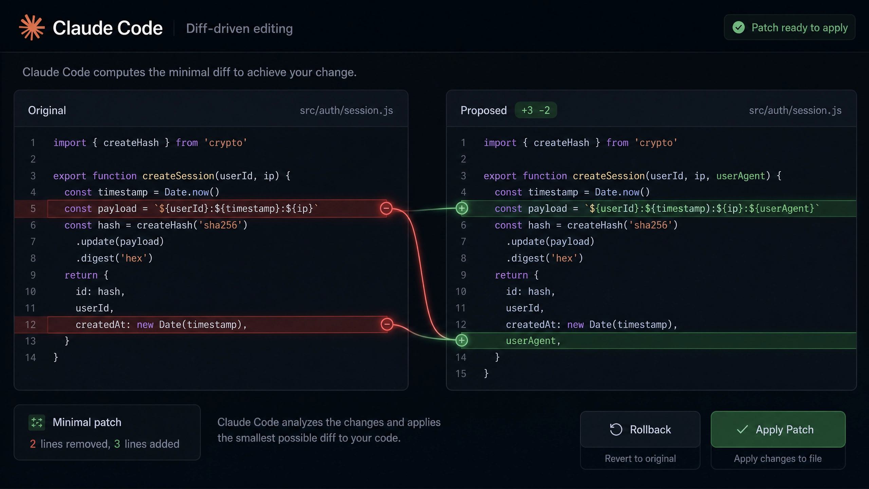The width and height of the screenshot is (869, 489).
Task: Select the Original panel heading
Action: pyautogui.click(x=47, y=110)
